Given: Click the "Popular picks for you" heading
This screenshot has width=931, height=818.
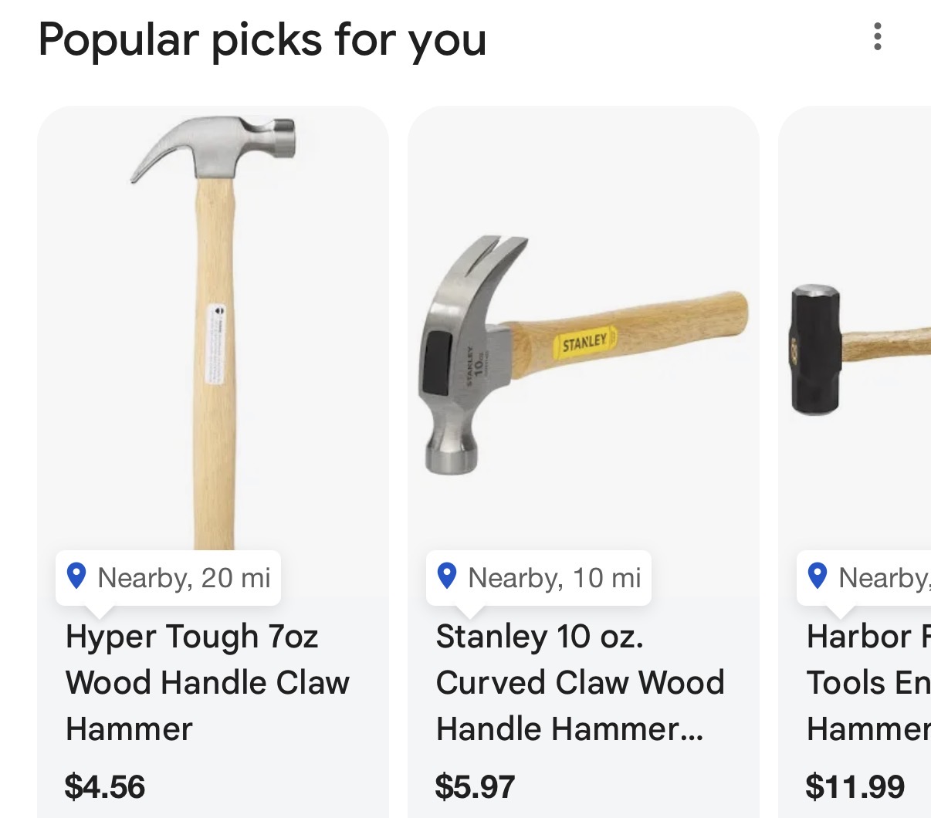Looking at the screenshot, I should (262, 40).
